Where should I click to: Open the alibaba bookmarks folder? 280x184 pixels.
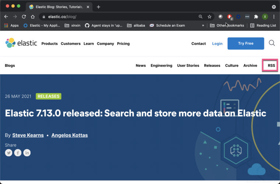coord(136,25)
